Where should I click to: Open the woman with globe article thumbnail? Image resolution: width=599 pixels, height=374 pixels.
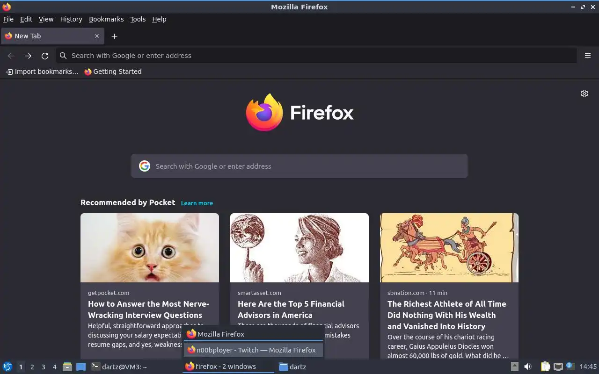299,248
